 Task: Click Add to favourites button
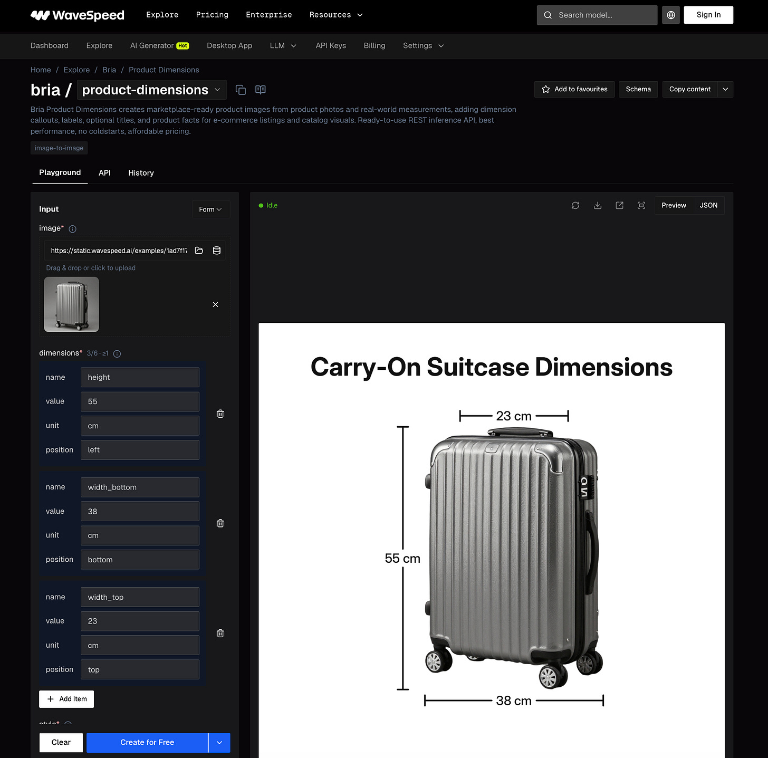coord(574,89)
